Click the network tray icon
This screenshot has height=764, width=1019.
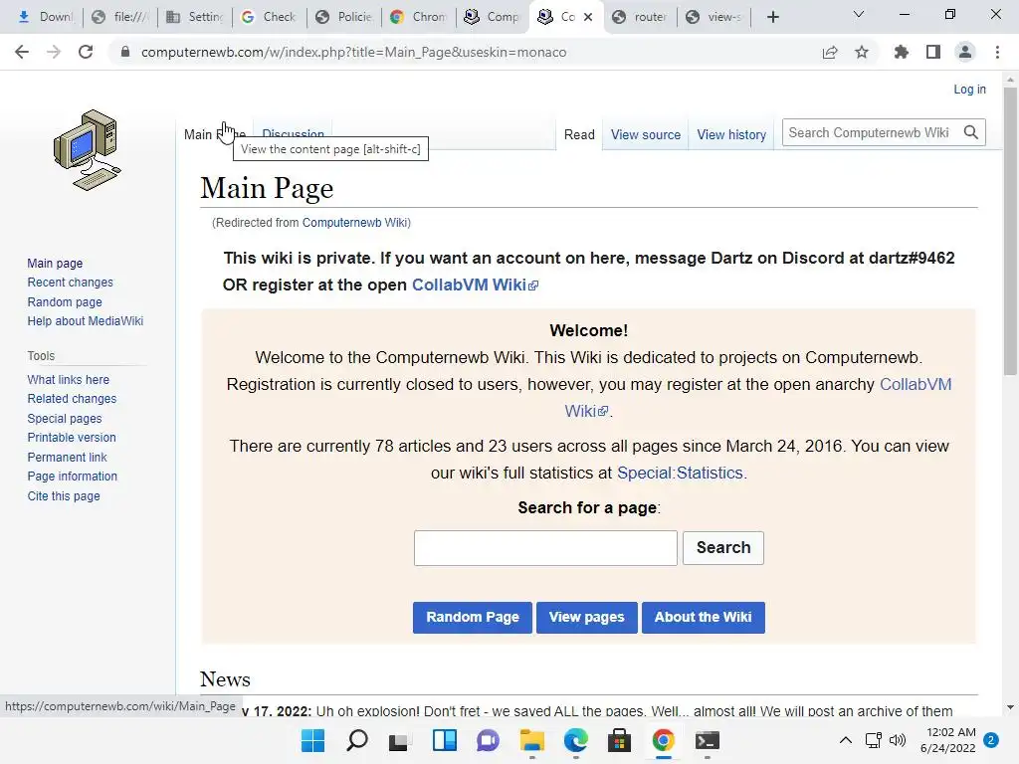(874, 740)
